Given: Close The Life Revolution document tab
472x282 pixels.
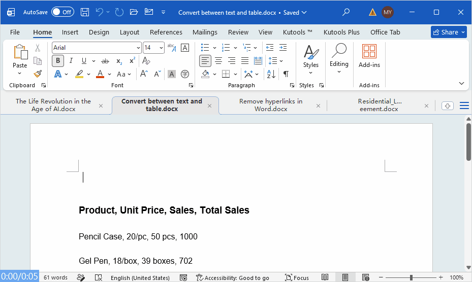Looking at the screenshot, I should tap(101, 106).
